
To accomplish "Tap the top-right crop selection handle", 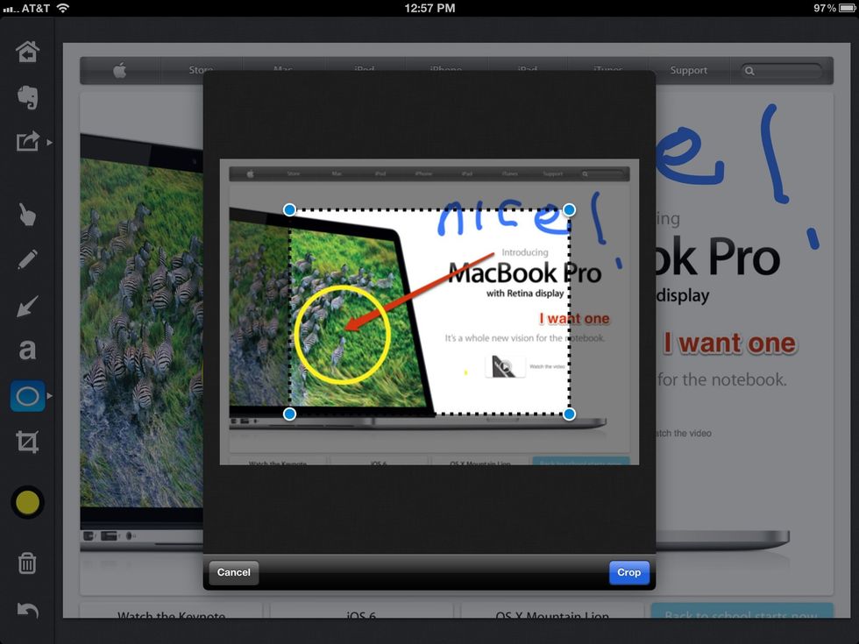I will tap(569, 209).
